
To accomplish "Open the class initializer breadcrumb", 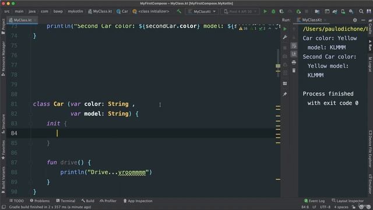I will click(151, 11).
